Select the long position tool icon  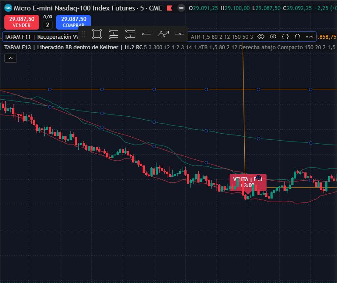point(113,34)
